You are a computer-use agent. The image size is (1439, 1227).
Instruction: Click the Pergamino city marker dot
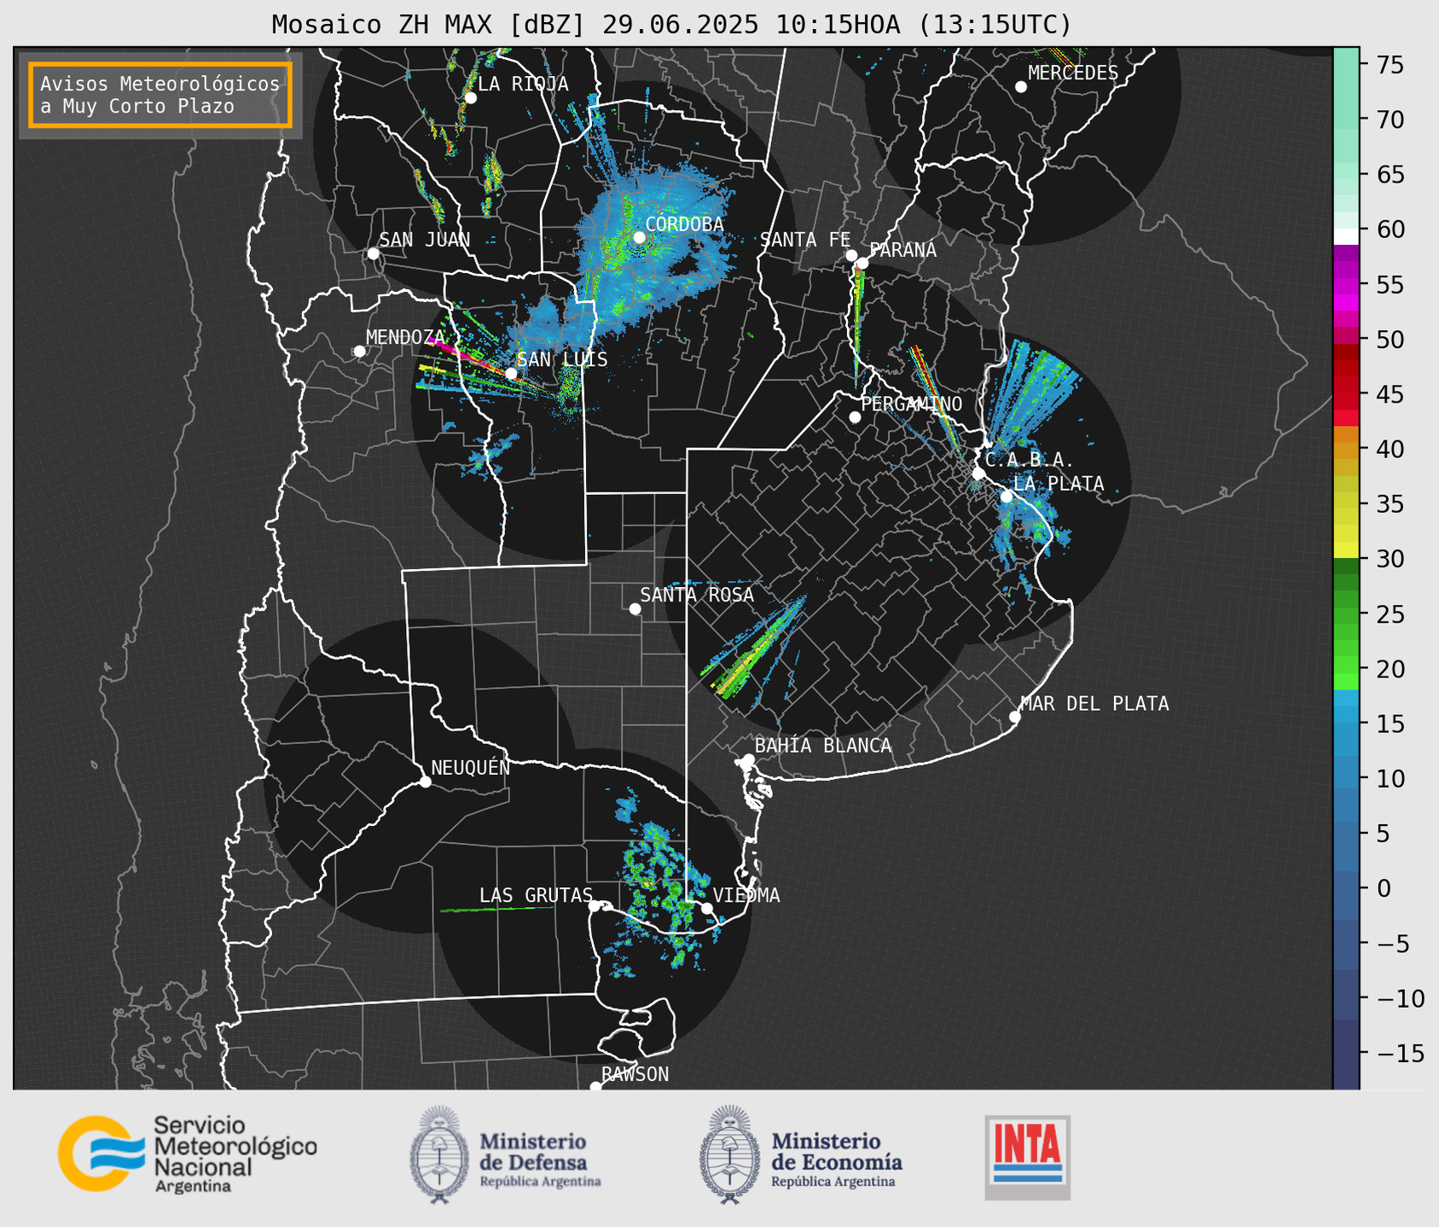click(855, 417)
